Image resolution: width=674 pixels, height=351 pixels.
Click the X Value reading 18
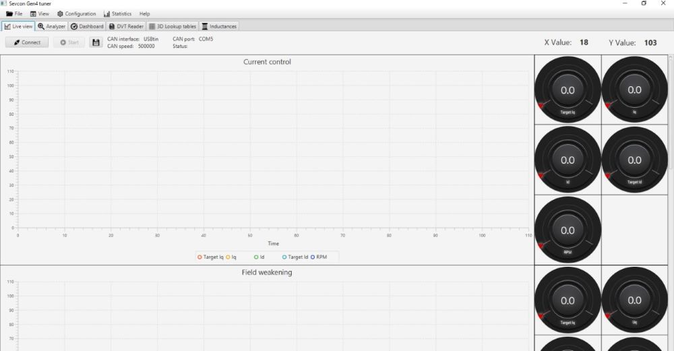(x=584, y=42)
